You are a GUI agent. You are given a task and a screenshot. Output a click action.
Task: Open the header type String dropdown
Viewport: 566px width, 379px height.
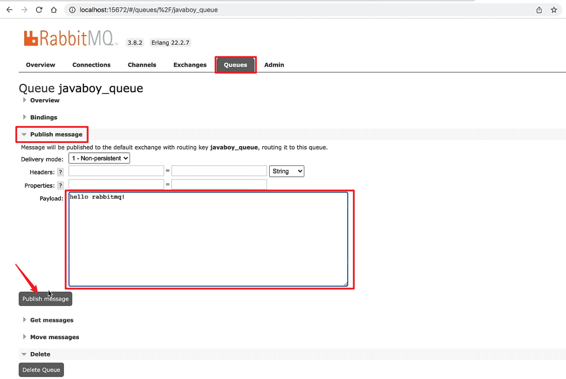point(286,171)
